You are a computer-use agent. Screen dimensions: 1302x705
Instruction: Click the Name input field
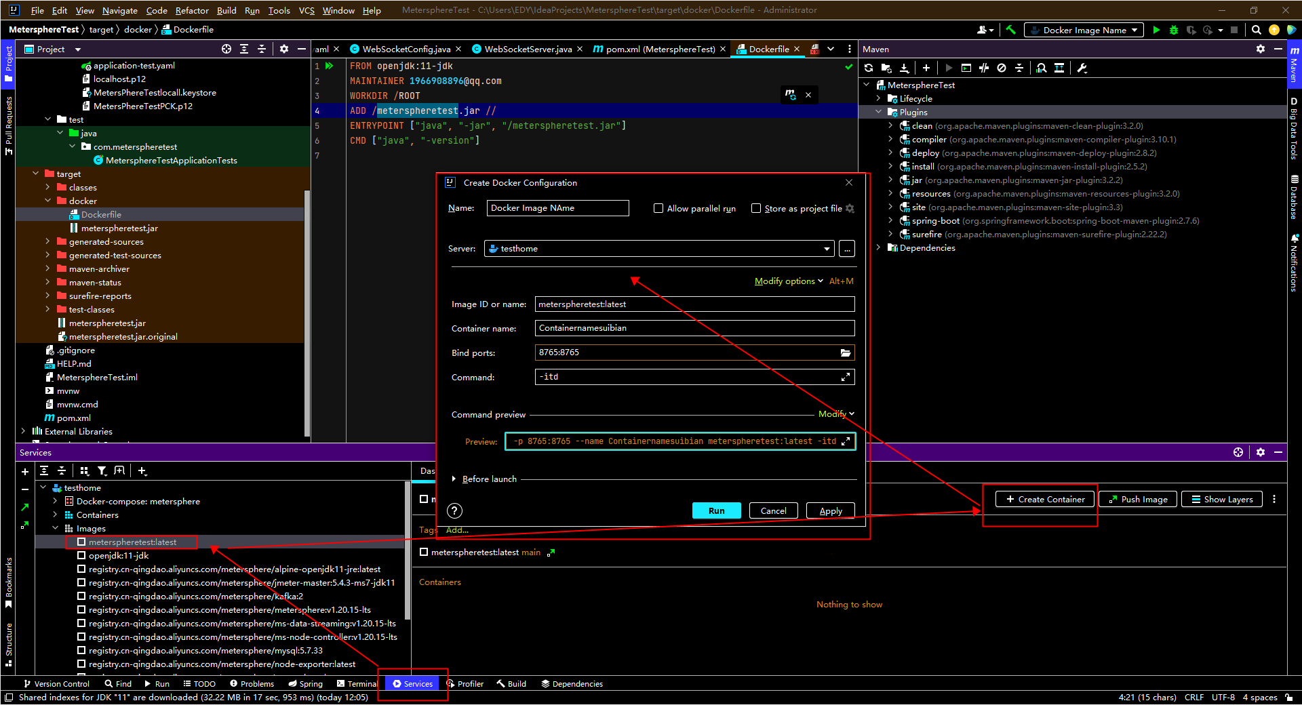[x=557, y=208]
